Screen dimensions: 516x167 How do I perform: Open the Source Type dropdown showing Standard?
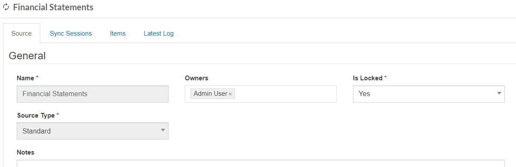[93, 131]
